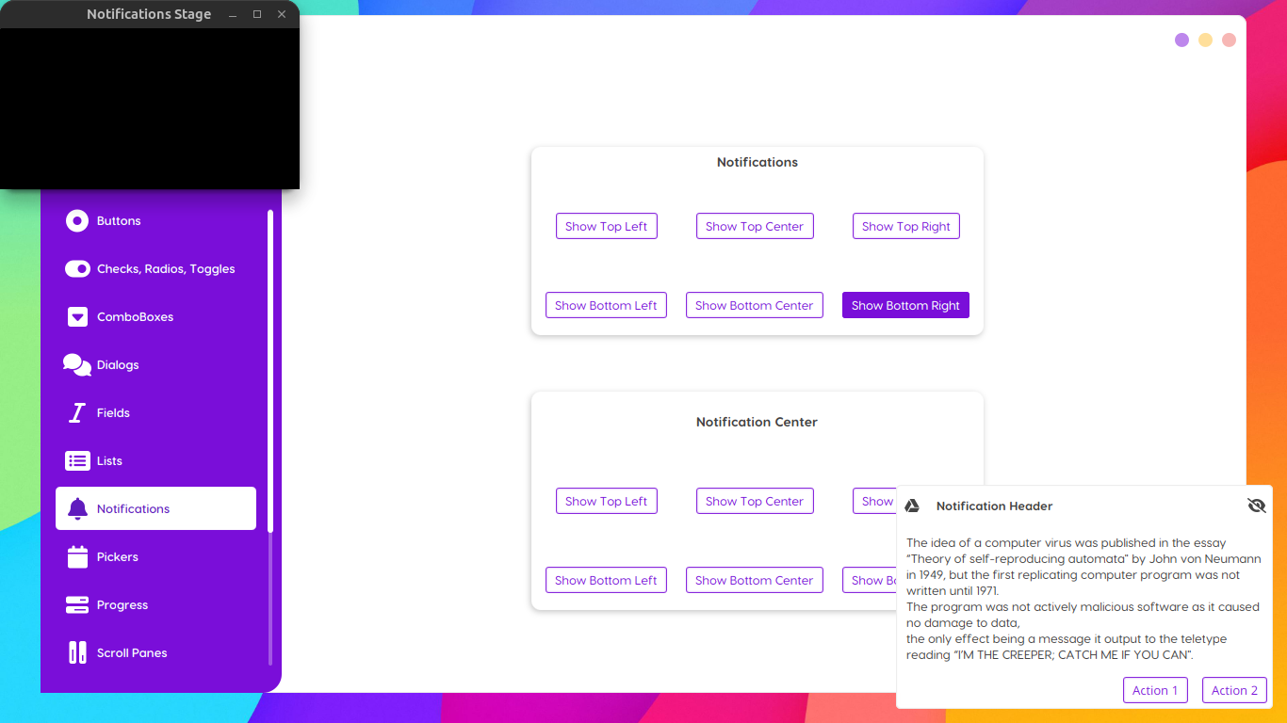Select the Scroll Panes icon
Viewport: 1287px width, 723px height.
tap(77, 652)
